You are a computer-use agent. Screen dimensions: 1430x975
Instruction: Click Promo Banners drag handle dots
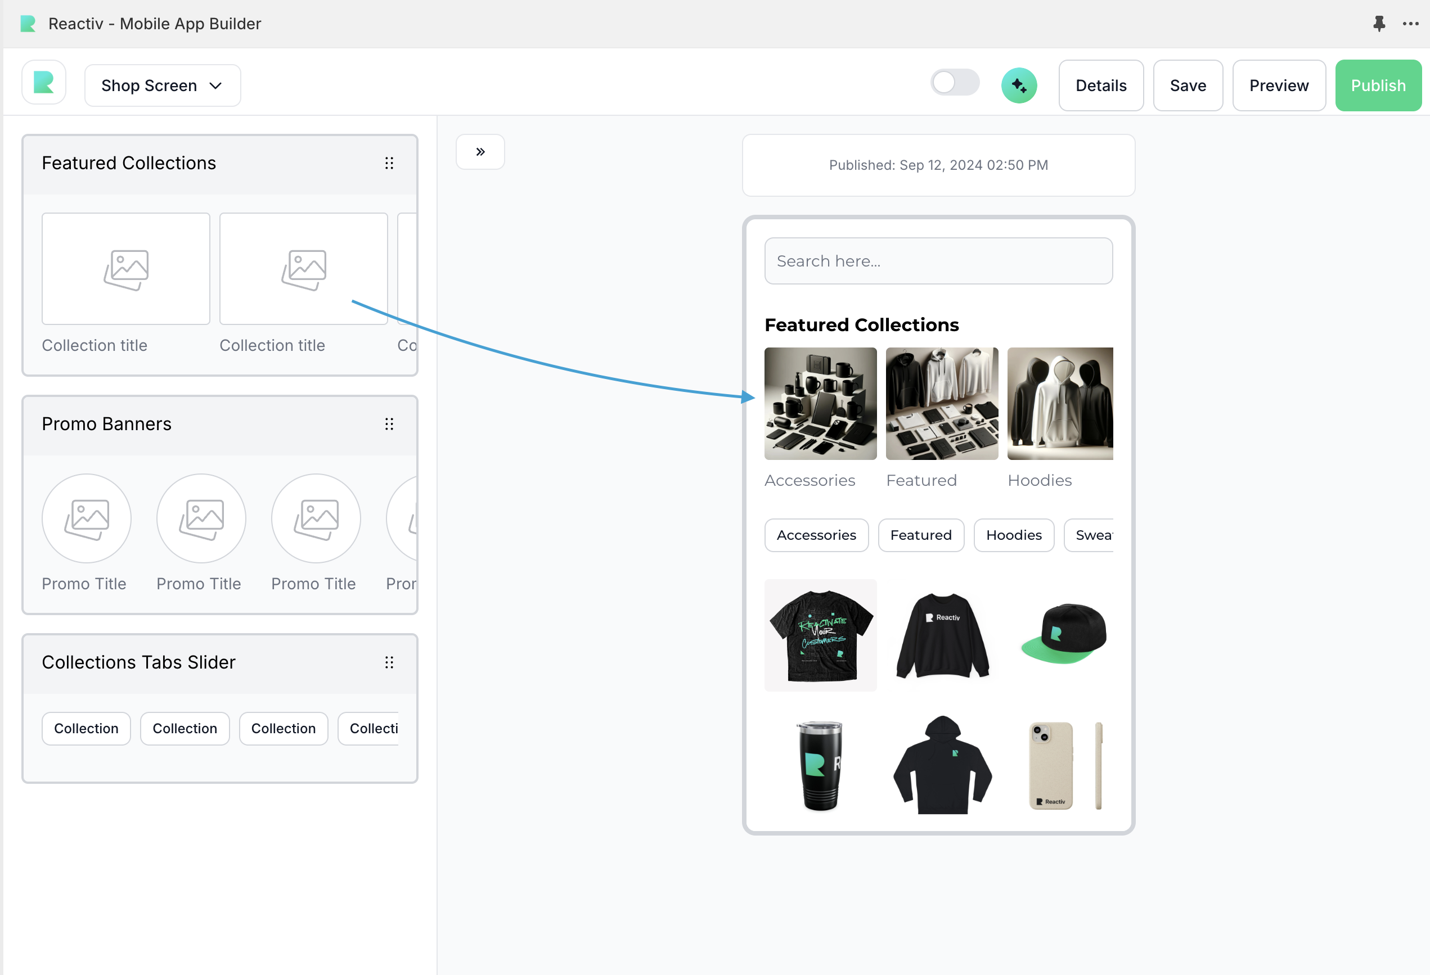[x=389, y=424]
